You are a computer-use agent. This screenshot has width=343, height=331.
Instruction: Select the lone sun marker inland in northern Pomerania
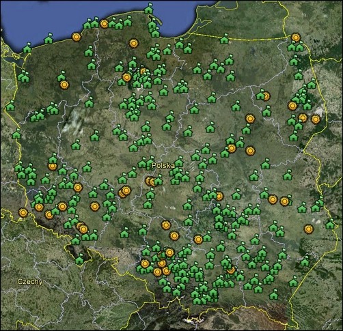point(133,43)
